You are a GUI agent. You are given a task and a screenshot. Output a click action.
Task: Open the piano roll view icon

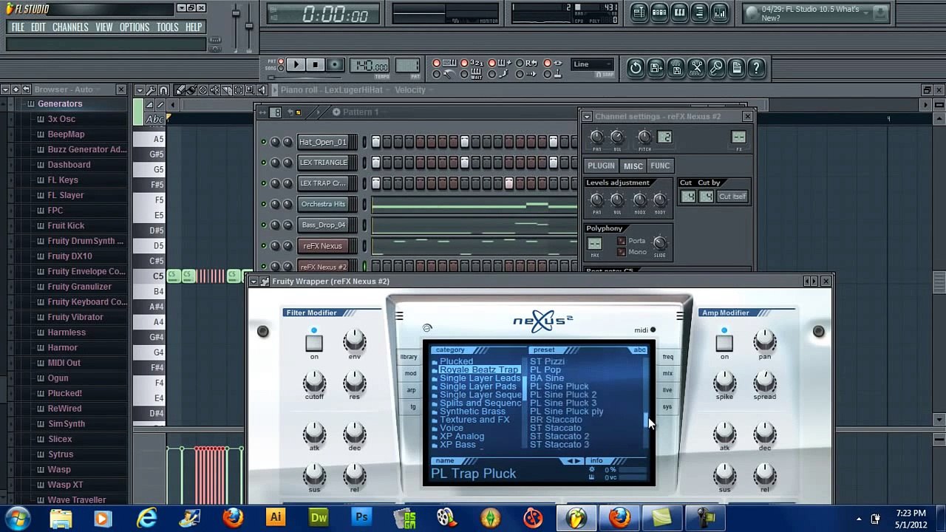pyautogui.click(x=679, y=13)
